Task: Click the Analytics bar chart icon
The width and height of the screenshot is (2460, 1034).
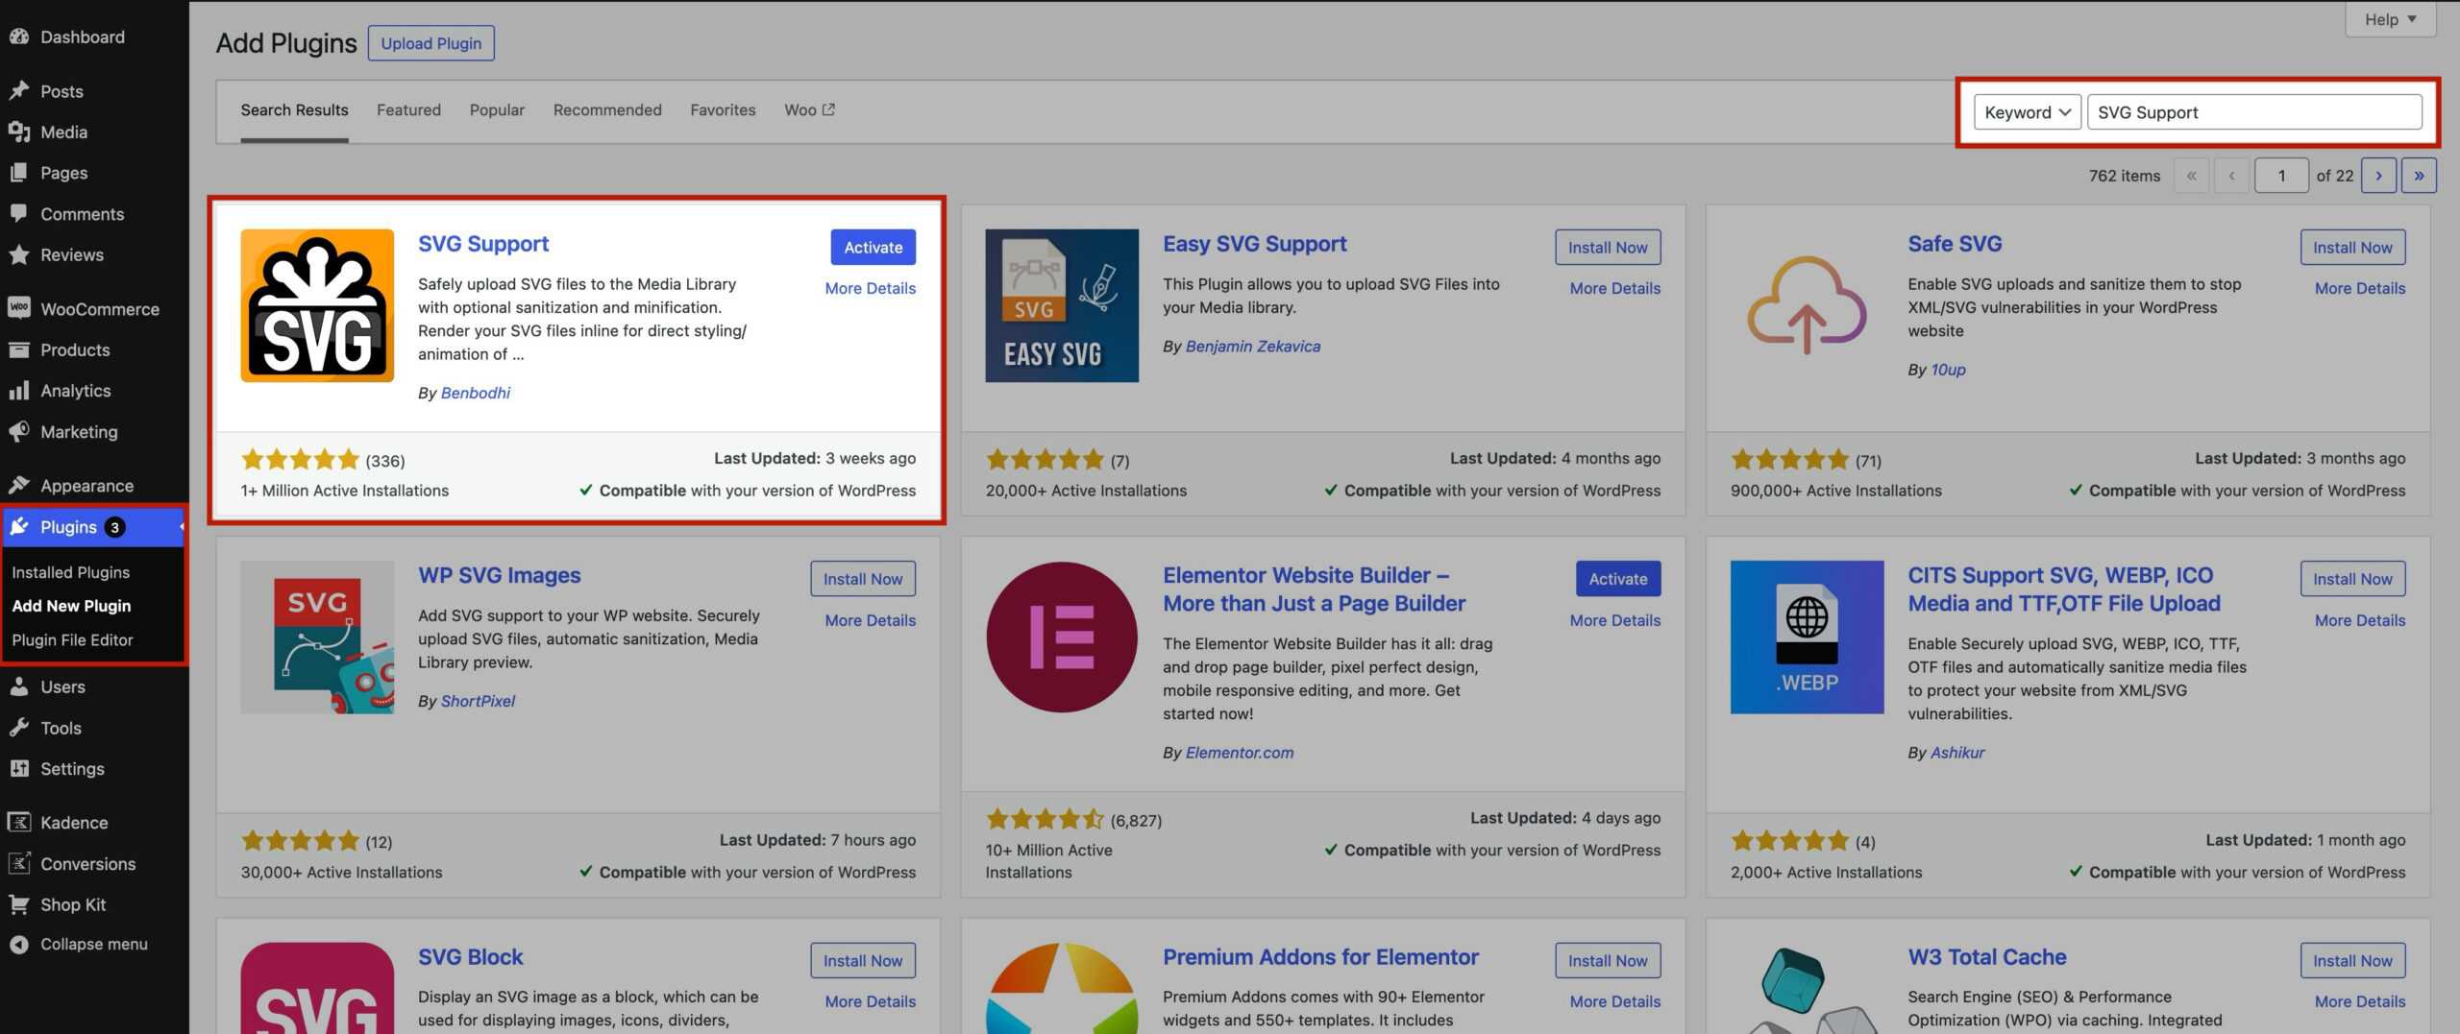Action: pos(19,390)
